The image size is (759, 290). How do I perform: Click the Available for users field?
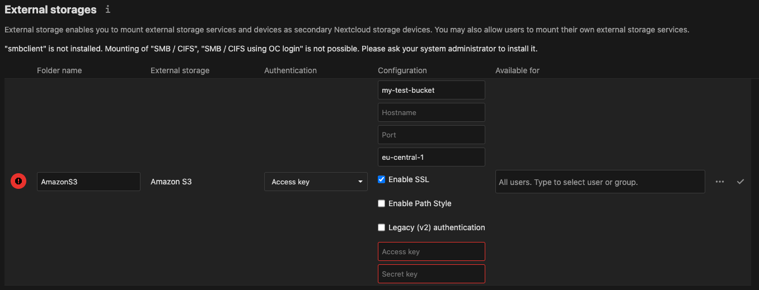599,182
